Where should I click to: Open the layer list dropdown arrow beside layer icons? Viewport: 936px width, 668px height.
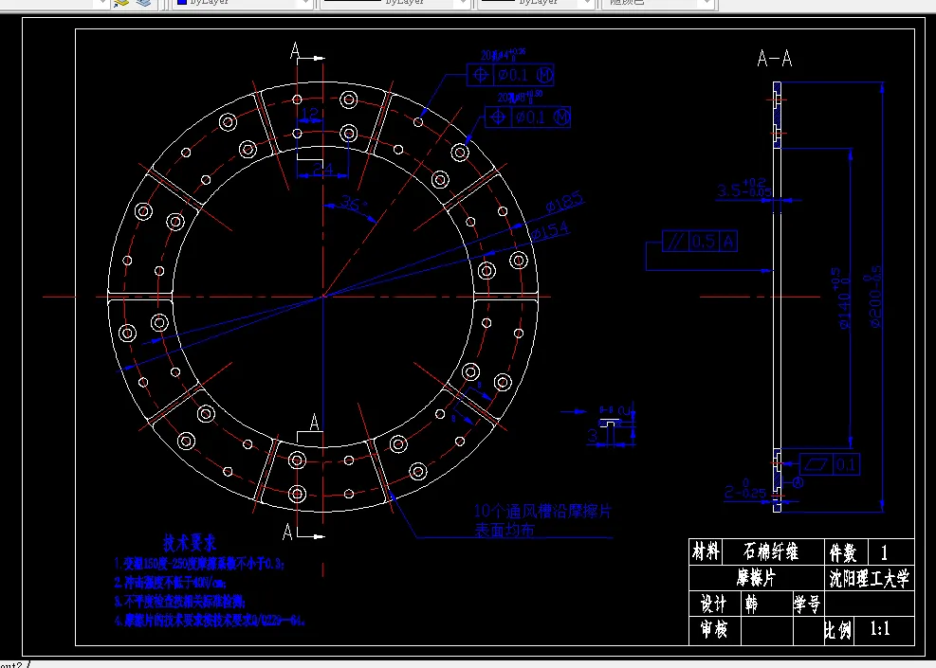point(101,3)
